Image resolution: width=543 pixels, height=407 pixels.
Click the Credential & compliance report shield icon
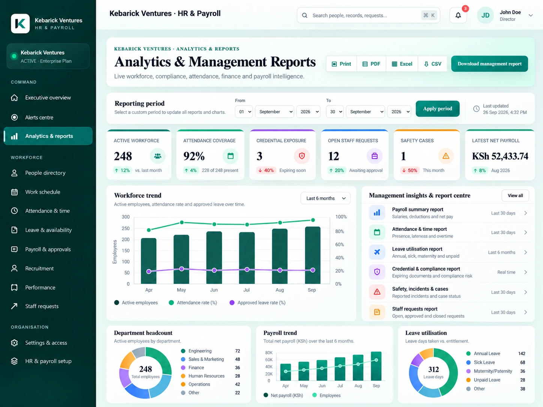[x=377, y=272]
